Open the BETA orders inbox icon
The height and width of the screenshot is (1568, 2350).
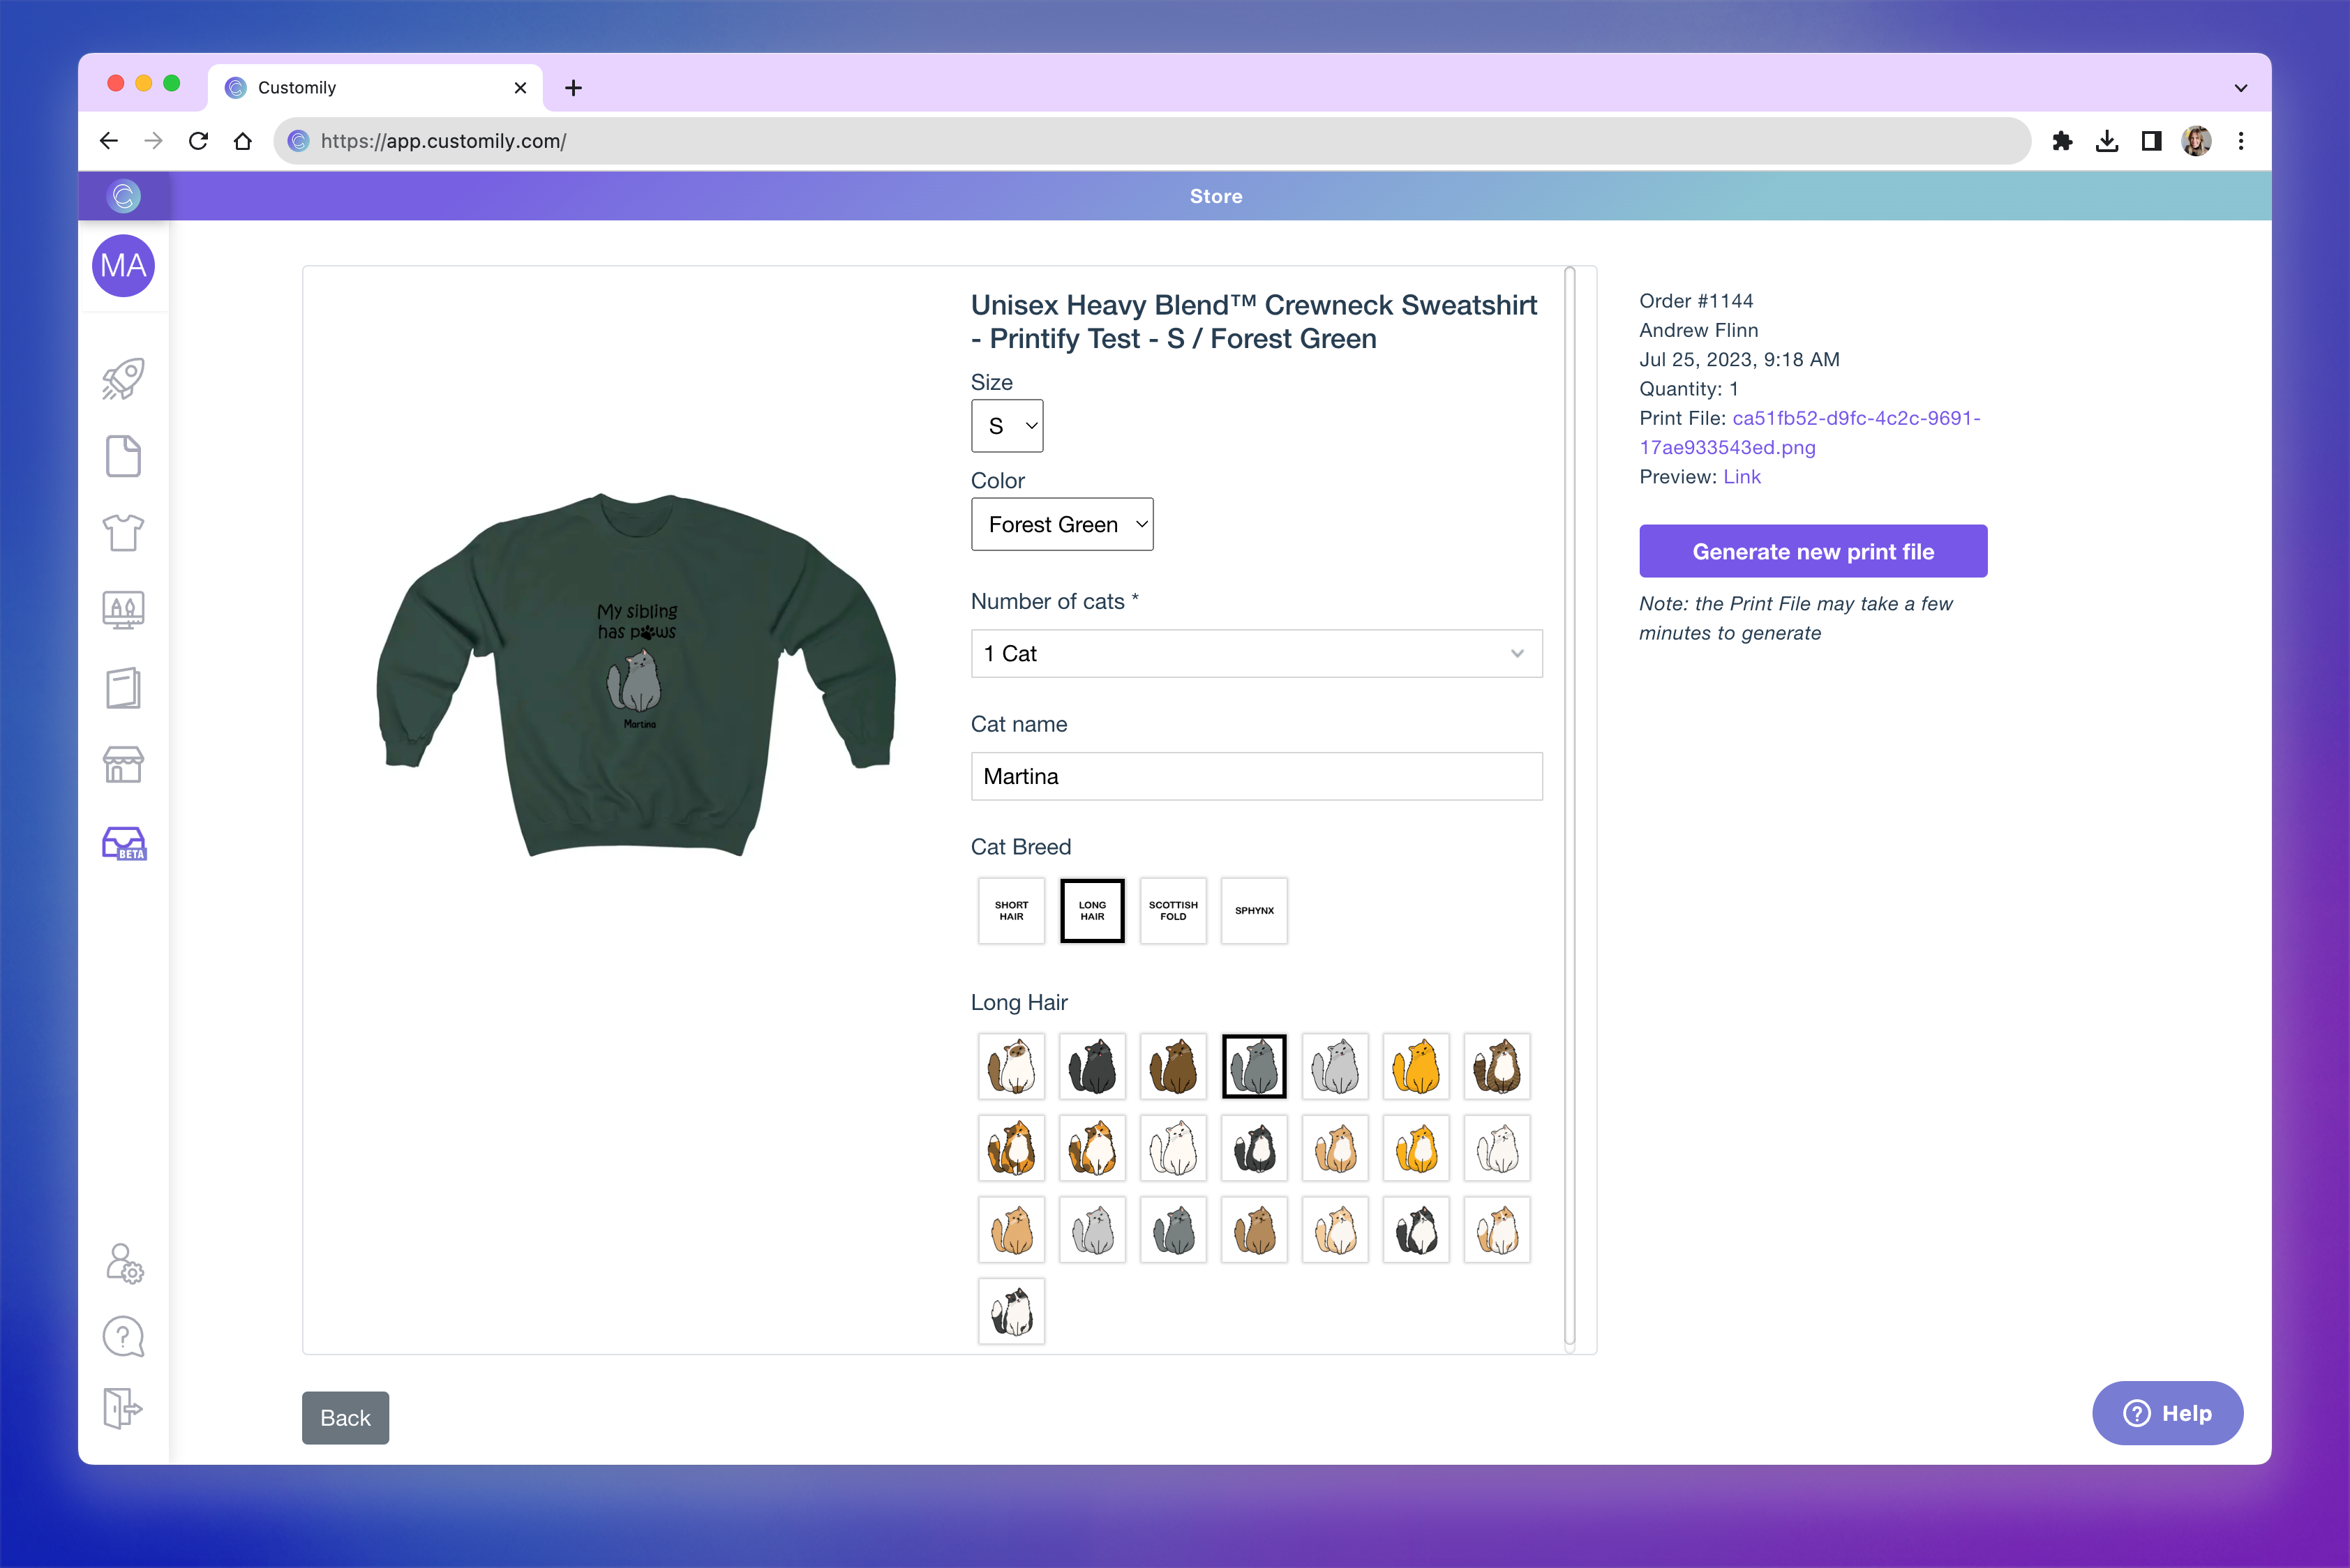tap(122, 843)
